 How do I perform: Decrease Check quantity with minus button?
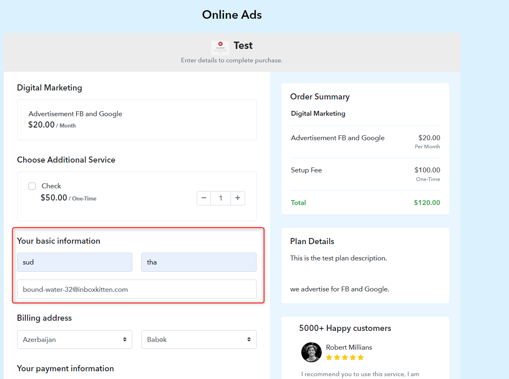coord(204,198)
